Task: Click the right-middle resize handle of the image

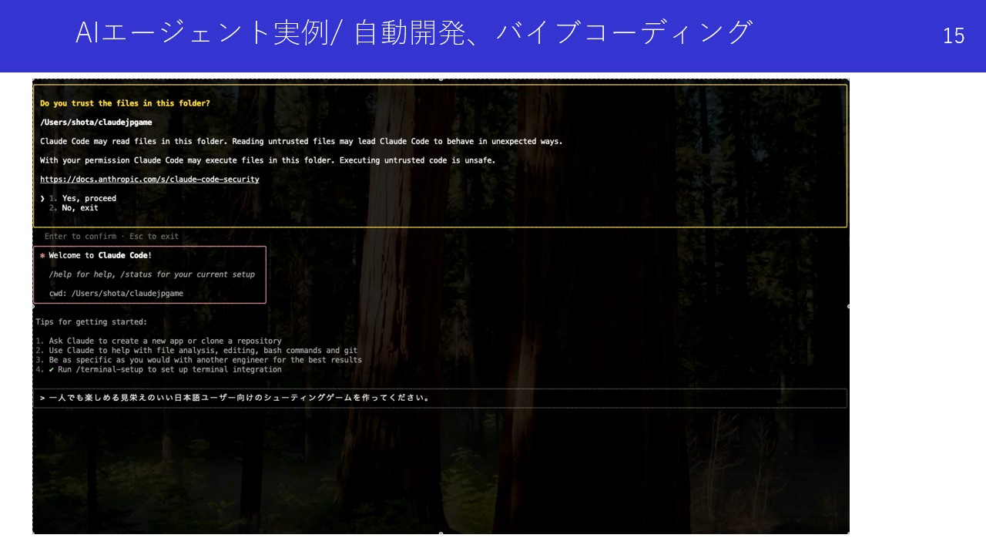Action: (x=849, y=306)
